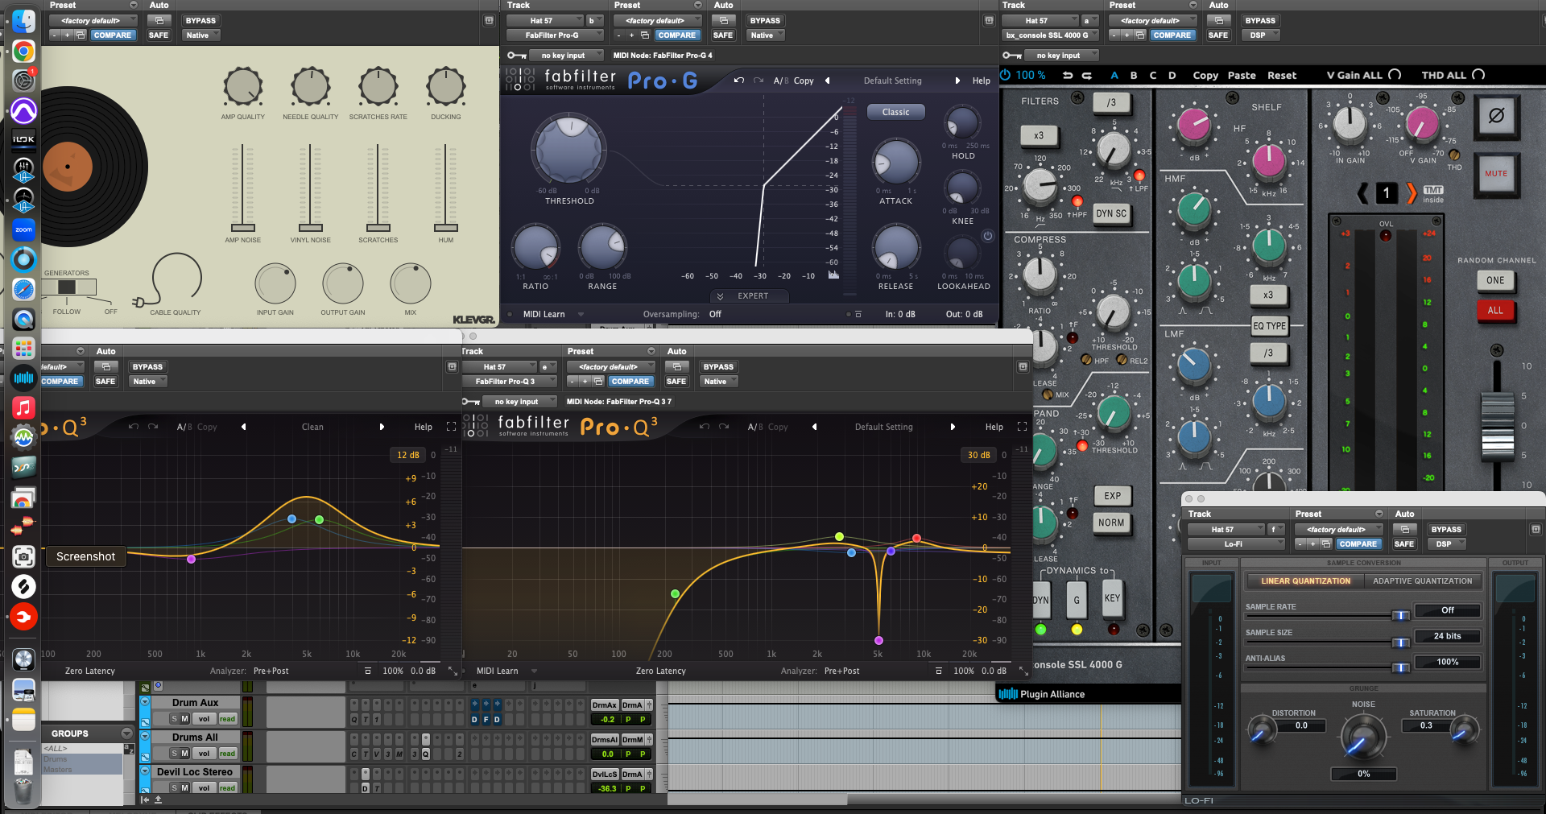Open Finder from the Dock

(23, 21)
